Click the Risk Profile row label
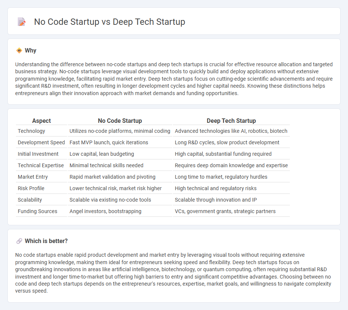348x310 pixels. pyautogui.click(x=31, y=188)
